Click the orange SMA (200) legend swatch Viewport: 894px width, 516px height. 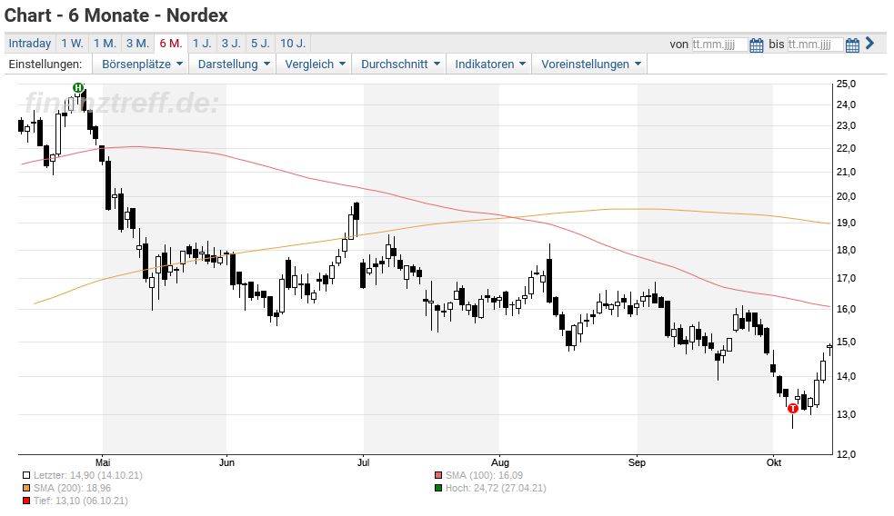(x=26, y=488)
